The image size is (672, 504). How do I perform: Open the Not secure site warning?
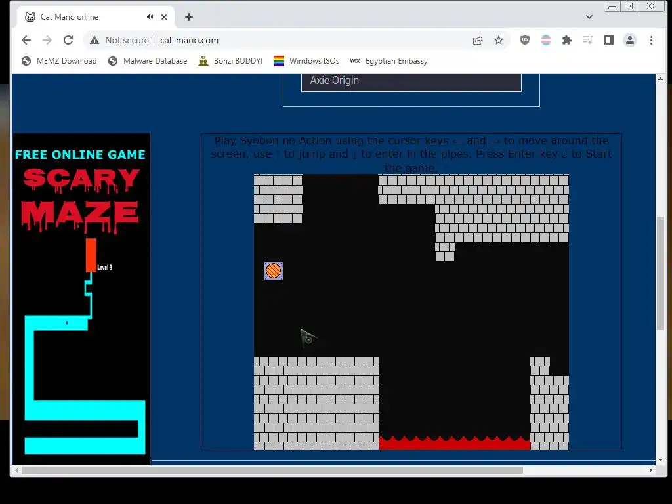(119, 40)
